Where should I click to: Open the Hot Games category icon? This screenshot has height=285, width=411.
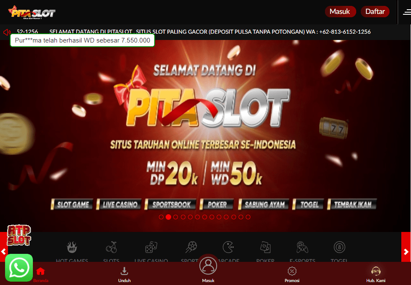72,247
